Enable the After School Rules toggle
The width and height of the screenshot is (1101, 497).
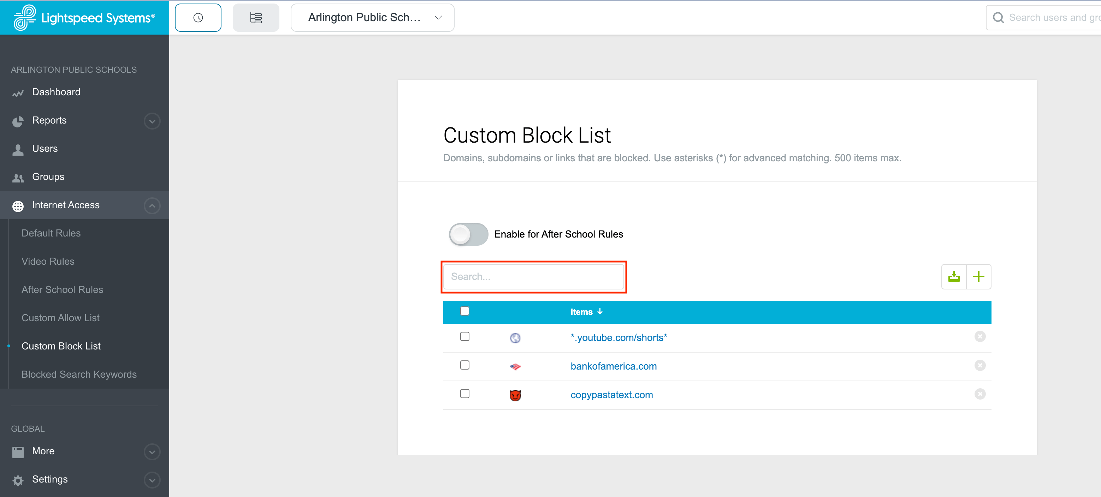[468, 234]
